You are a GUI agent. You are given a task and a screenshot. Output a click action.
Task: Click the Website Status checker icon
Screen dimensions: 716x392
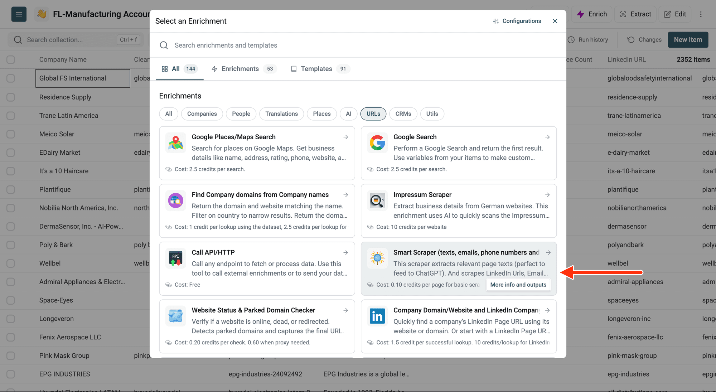click(x=176, y=316)
